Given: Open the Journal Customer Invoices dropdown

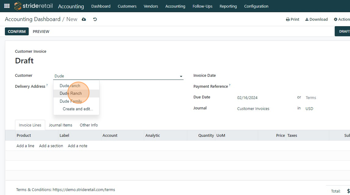Looking at the screenshot, I should [253, 109].
